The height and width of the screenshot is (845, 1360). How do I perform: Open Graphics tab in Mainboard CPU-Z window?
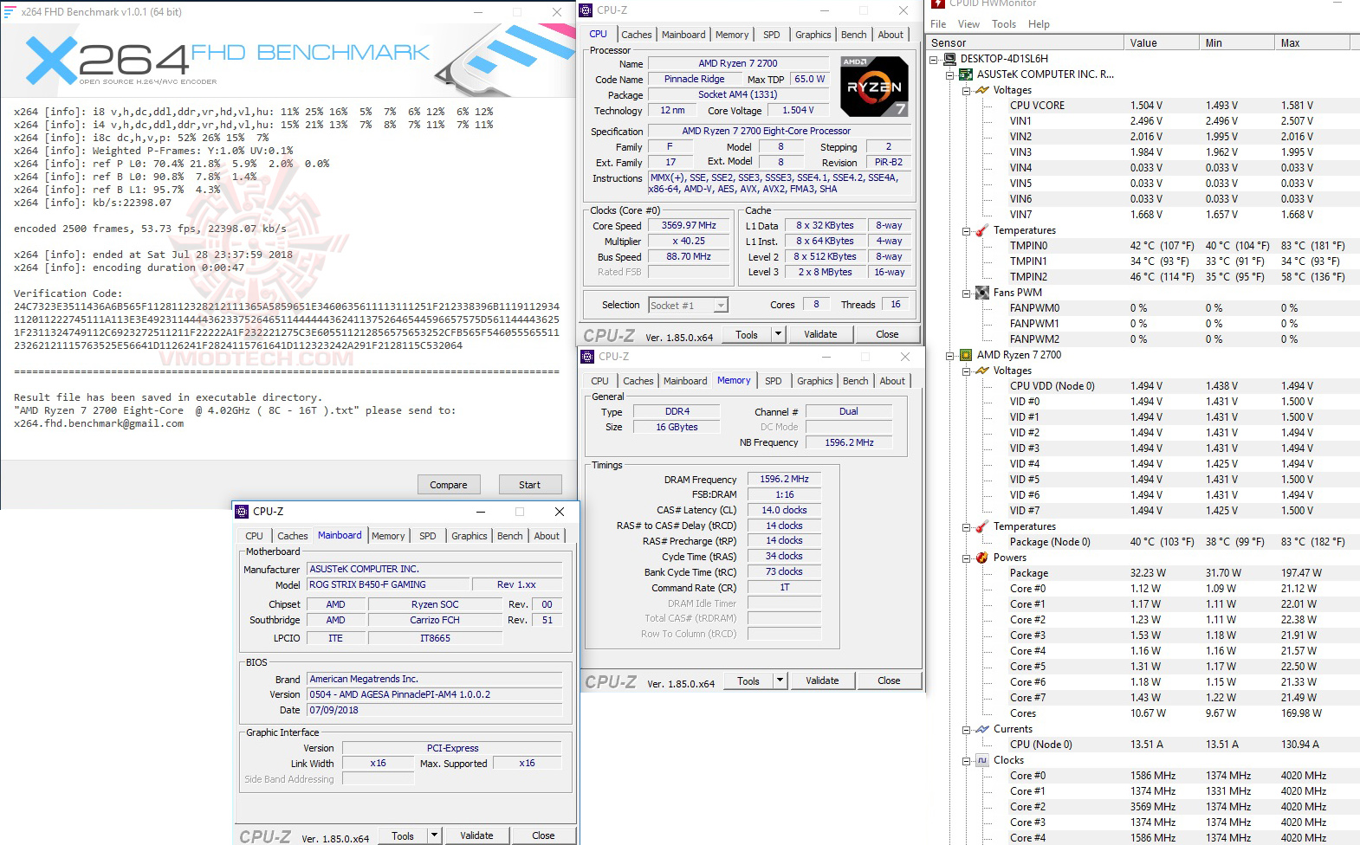pyautogui.click(x=470, y=536)
